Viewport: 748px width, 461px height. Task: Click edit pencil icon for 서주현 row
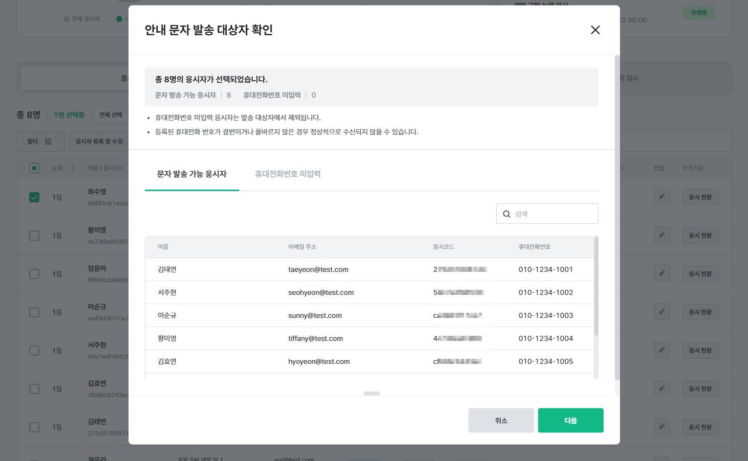pyautogui.click(x=661, y=350)
